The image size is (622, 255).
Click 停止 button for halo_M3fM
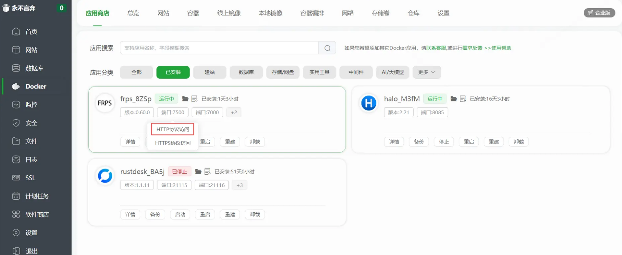pyautogui.click(x=444, y=142)
